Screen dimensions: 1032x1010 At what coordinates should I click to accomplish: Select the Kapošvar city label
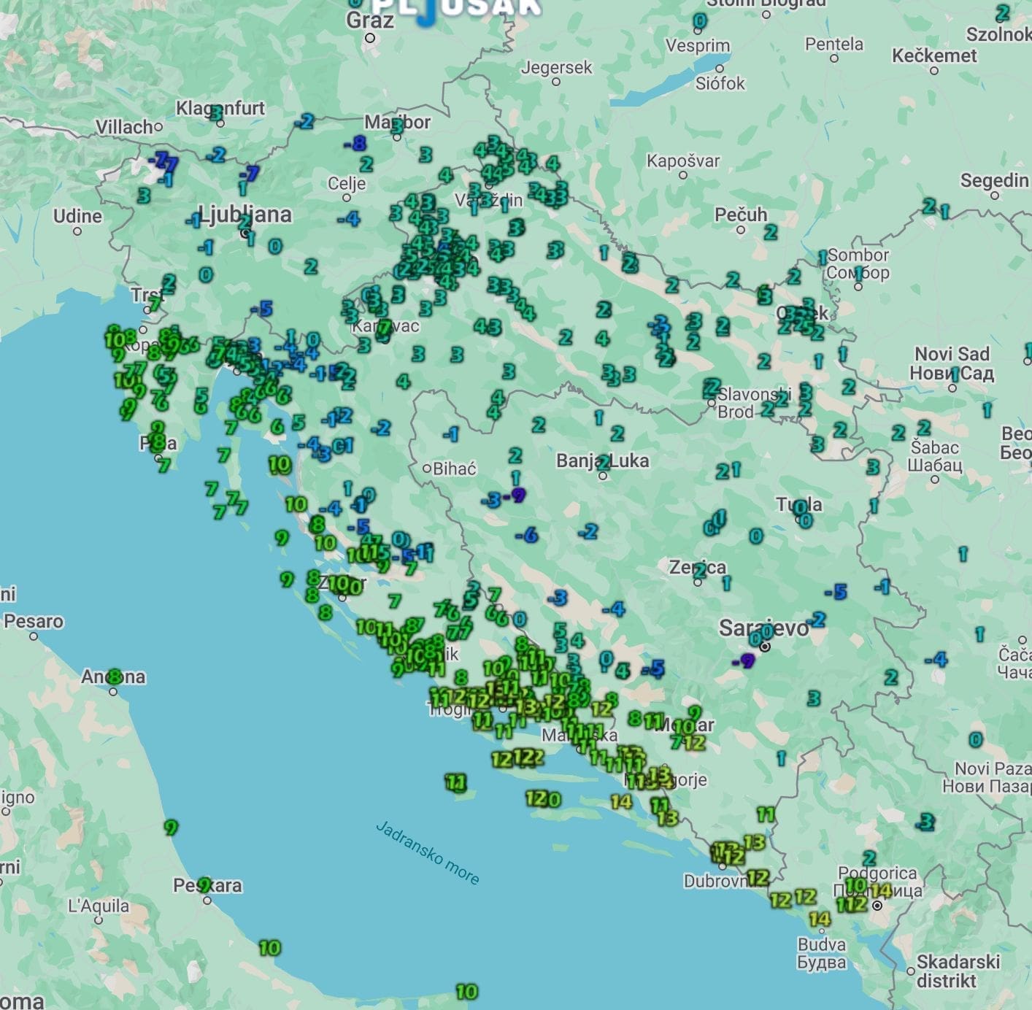[x=683, y=161]
